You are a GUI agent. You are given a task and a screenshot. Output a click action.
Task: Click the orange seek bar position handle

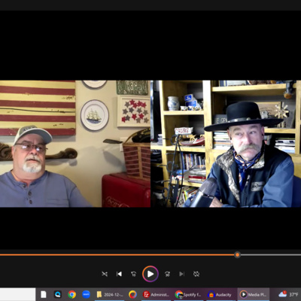[237, 255]
